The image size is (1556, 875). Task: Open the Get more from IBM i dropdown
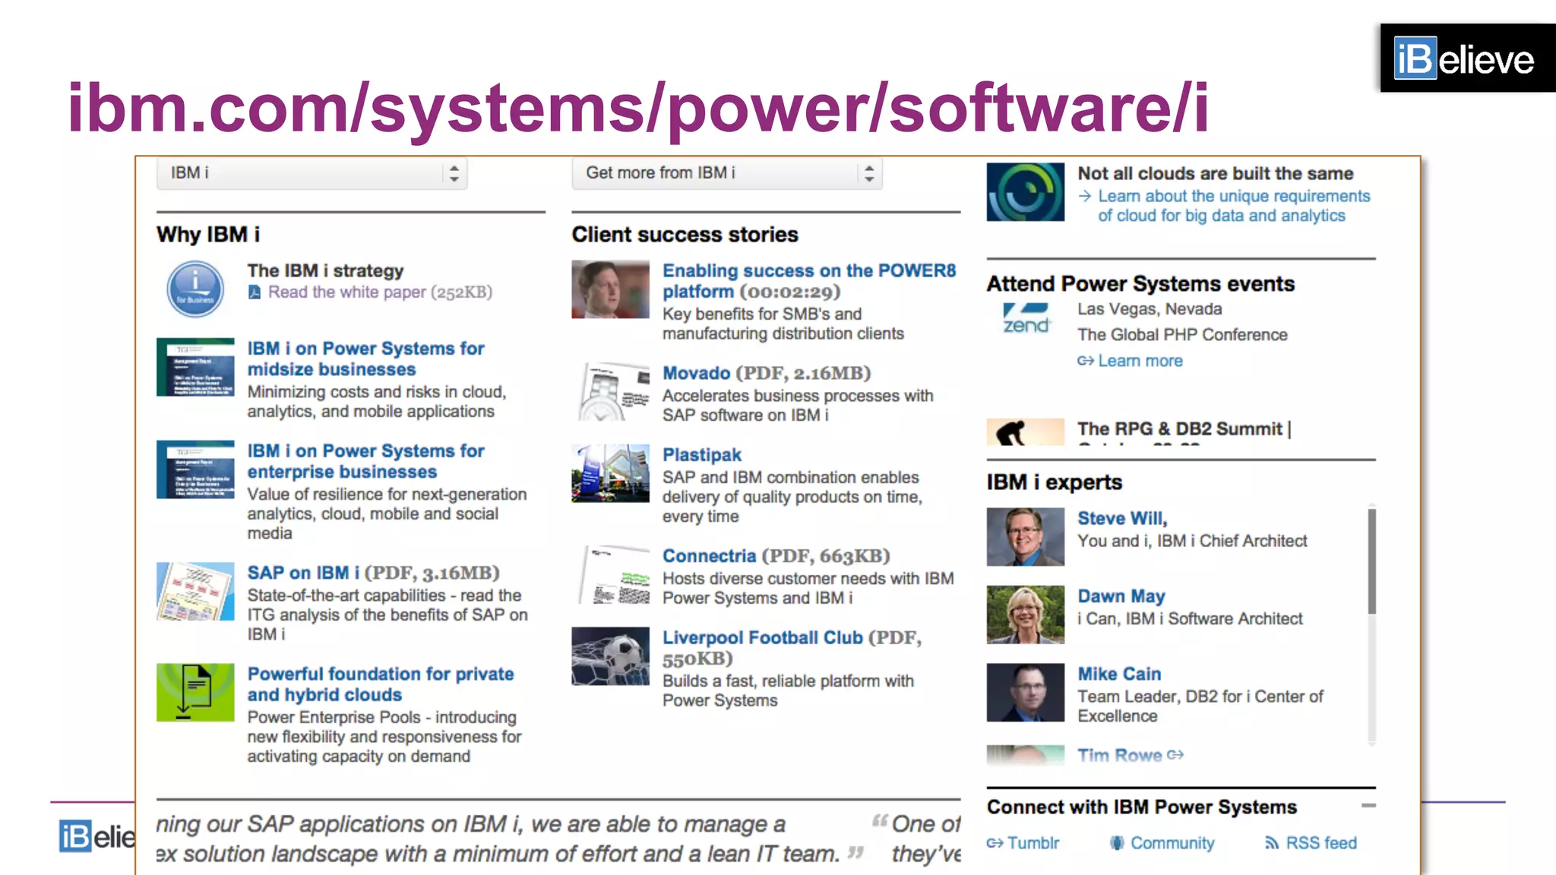coord(727,173)
